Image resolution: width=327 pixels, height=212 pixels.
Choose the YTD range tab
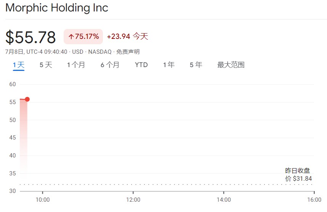[x=141, y=65]
